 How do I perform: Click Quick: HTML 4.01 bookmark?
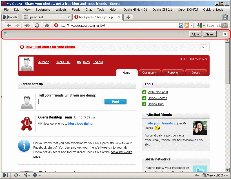135,10
